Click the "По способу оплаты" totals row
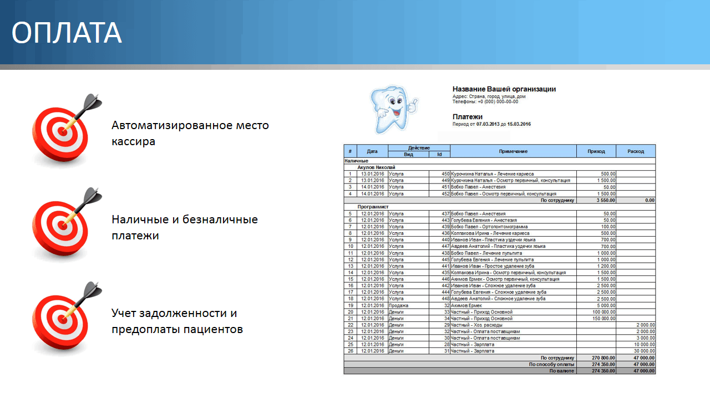Image resolution: width=710 pixels, height=399 pixels. pyautogui.click(x=551, y=365)
